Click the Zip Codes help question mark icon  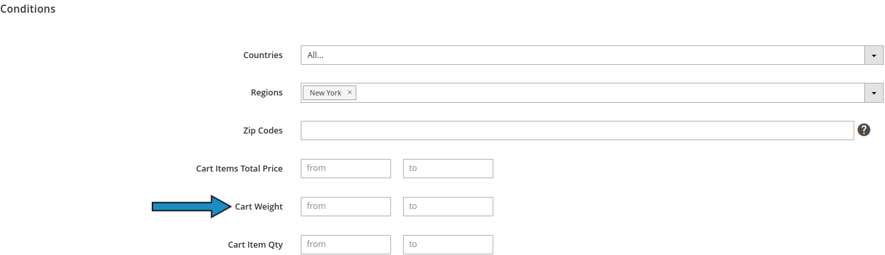864,130
